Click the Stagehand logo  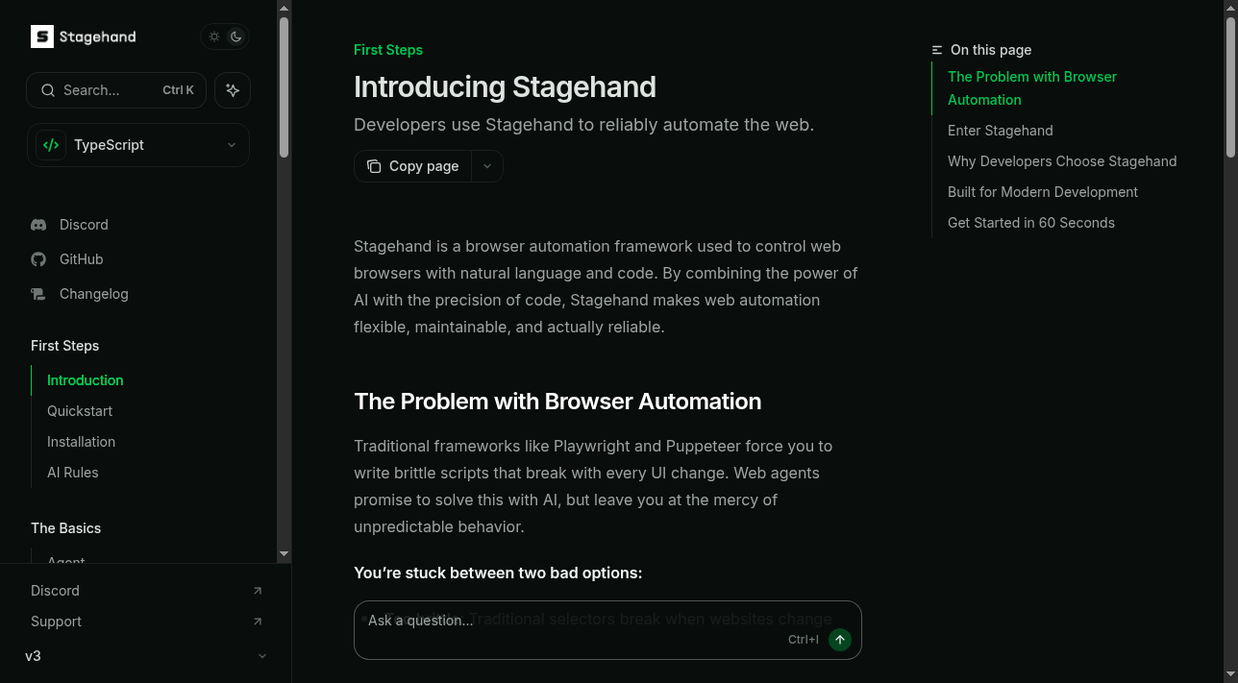pyautogui.click(x=84, y=37)
